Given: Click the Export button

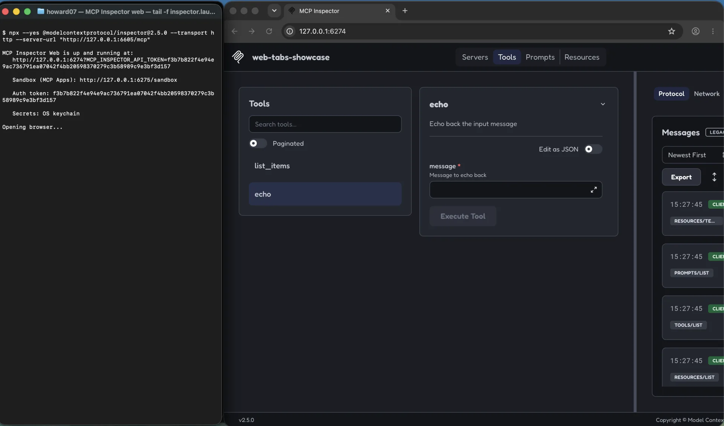Looking at the screenshot, I should click(681, 177).
